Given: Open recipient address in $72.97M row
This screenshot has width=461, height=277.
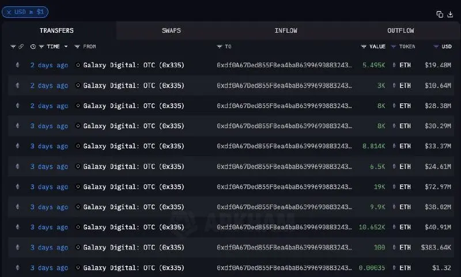Looking at the screenshot, I should [x=284, y=187].
